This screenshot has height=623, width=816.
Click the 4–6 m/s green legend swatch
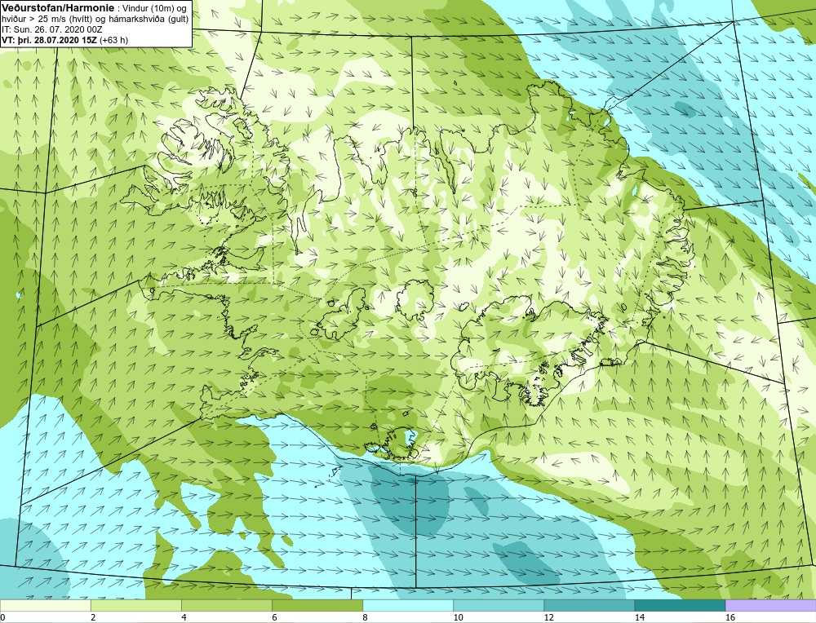226,605
